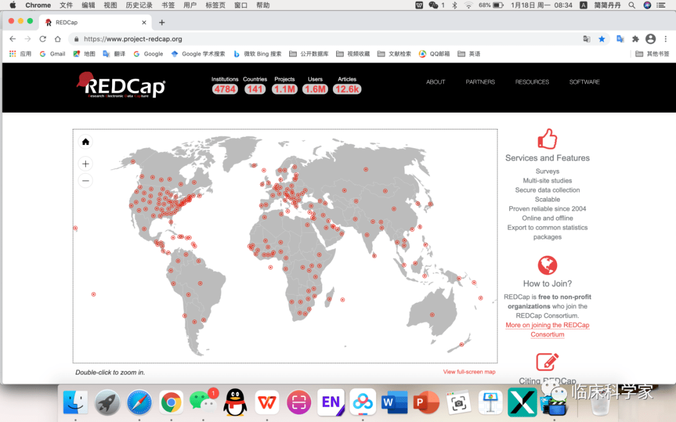Open the RESOURCES navigation menu

(532, 82)
